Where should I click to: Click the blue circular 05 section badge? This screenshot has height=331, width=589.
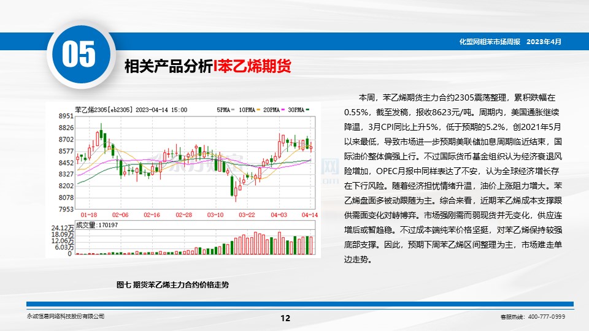point(79,55)
